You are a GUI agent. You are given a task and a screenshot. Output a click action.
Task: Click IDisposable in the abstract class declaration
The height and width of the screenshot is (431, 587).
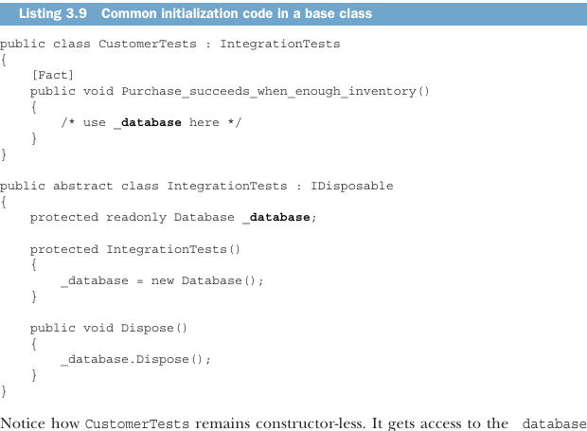(352, 186)
